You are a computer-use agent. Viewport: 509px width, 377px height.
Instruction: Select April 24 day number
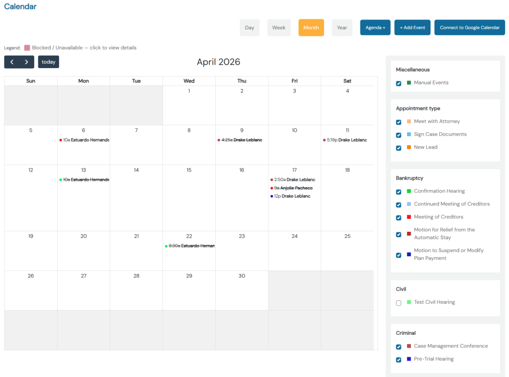[x=294, y=236]
